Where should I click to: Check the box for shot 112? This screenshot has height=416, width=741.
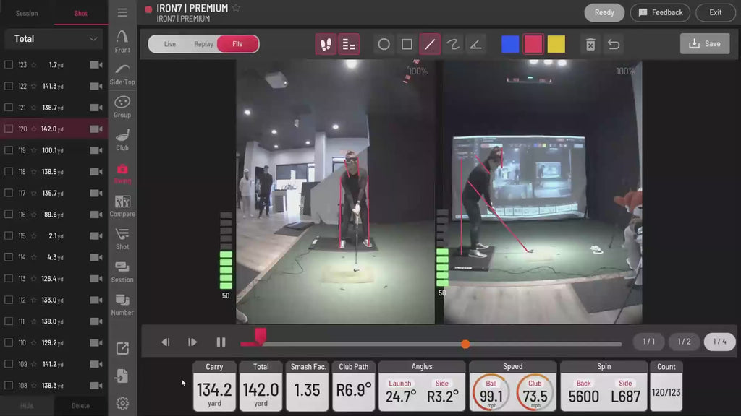pyautogui.click(x=9, y=300)
